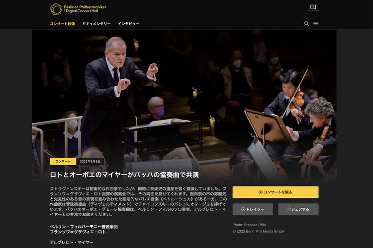
Task: Open the インタビュー menu item
Action: point(128,24)
